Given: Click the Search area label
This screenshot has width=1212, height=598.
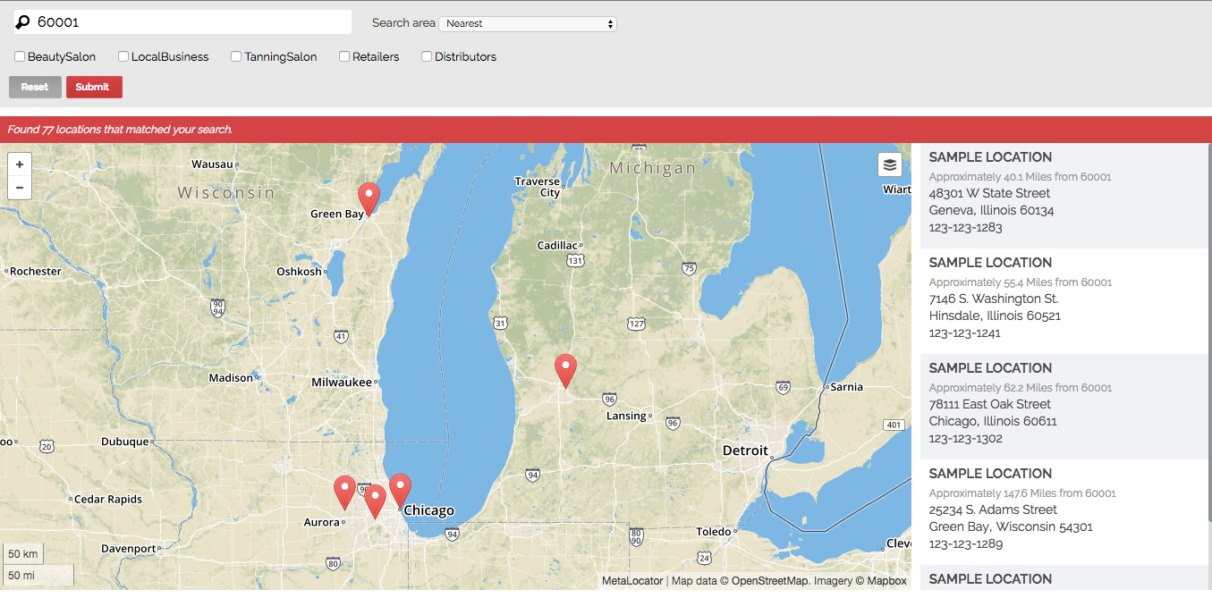Looking at the screenshot, I should (403, 23).
